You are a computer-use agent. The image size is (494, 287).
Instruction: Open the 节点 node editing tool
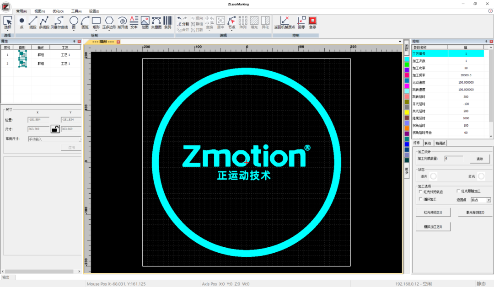click(x=231, y=22)
